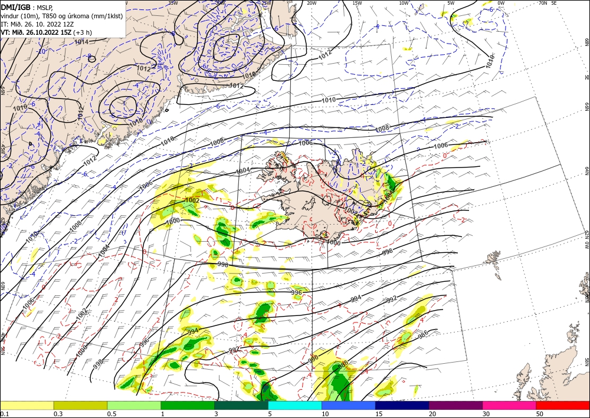Image resolution: width=590 pixels, height=418 pixels.
Task: Pick the dark green 3–5 mm legend swatch
Action: pyautogui.click(x=241, y=405)
